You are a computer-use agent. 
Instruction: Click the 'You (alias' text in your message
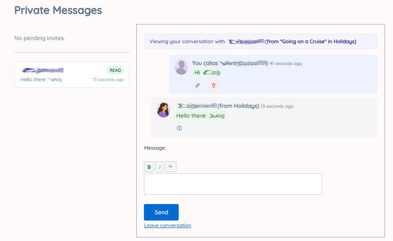click(x=205, y=63)
